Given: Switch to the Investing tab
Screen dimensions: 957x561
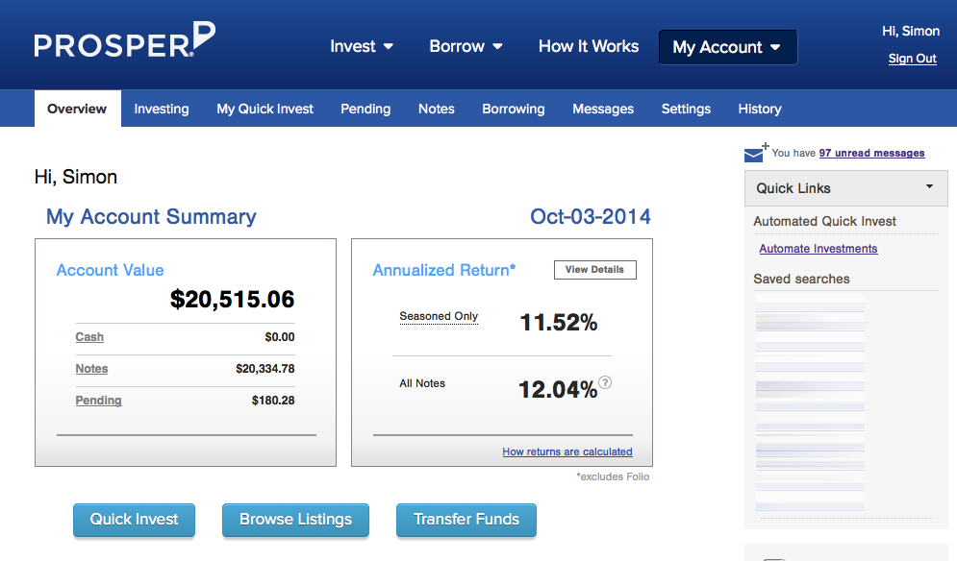Looking at the screenshot, I should 162,109.
